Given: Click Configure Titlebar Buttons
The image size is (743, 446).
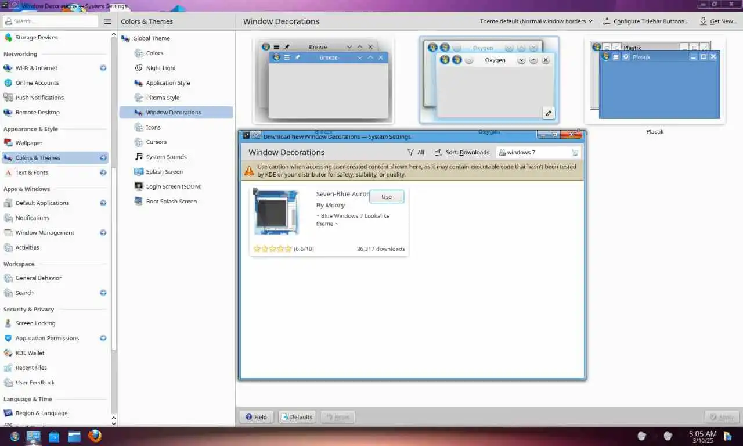Looking at the screenshot, I should coord(645,21).
